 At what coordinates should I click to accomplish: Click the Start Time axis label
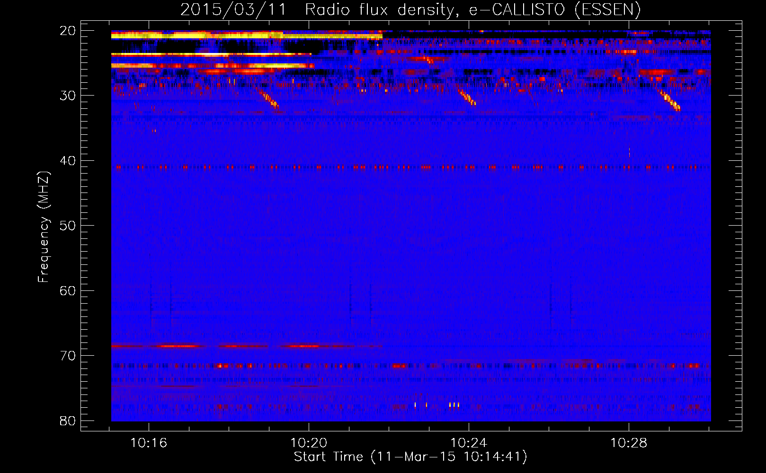pyautogui.click(x=410, y=457)
